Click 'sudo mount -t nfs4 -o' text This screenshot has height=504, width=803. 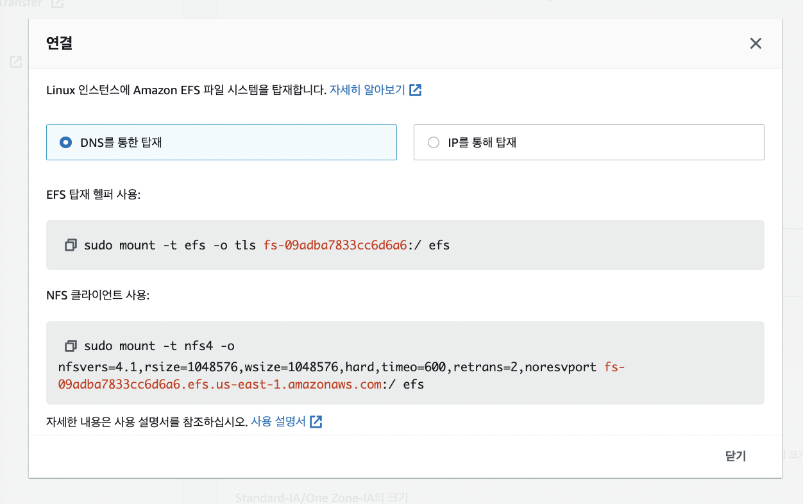(x=159, y=346)
